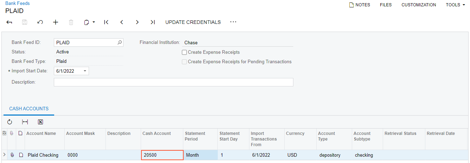Viewport: 470px width, 163px height.
Task: Click the back arrow toolbar icon
Action: tap(9, 22)
